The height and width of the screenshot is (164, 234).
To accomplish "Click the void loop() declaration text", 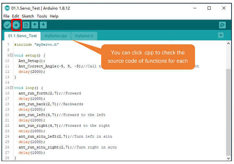I will pyautogui.click(x=29, y=88).
